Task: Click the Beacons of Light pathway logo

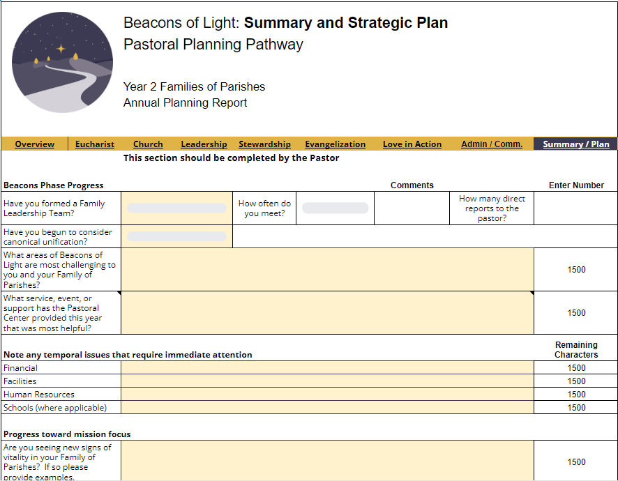Action: pos(62,62)
